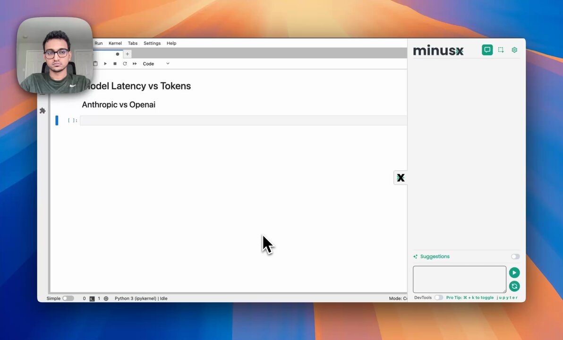Open the Code cell type dropdown
Screen dimensions: 563x340
[156, 64]
